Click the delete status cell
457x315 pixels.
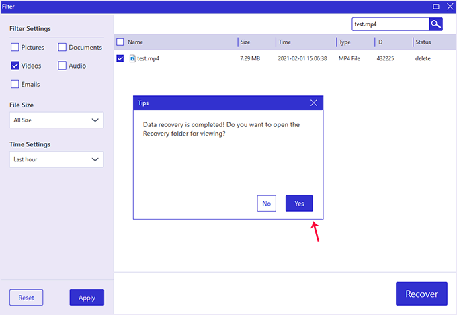423,58
